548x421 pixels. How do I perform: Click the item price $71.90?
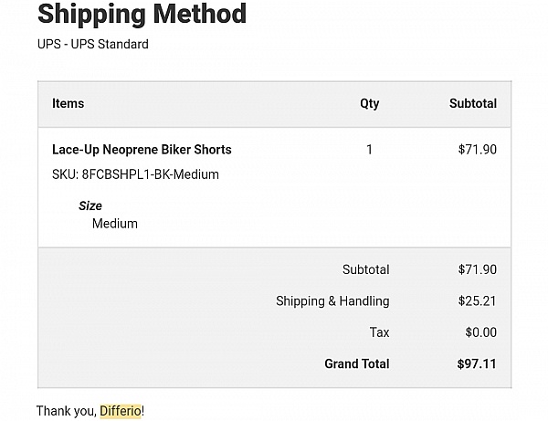click(x=478, y=150)
